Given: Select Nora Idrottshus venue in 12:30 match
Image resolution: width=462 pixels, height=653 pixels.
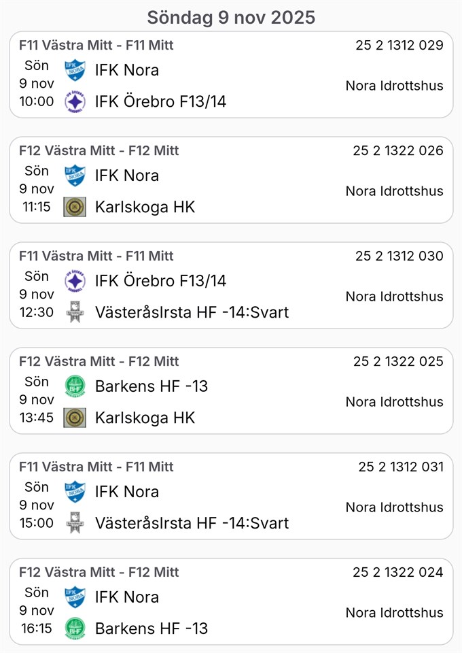Looking at the screenshot, I should (x=394, y=297).
